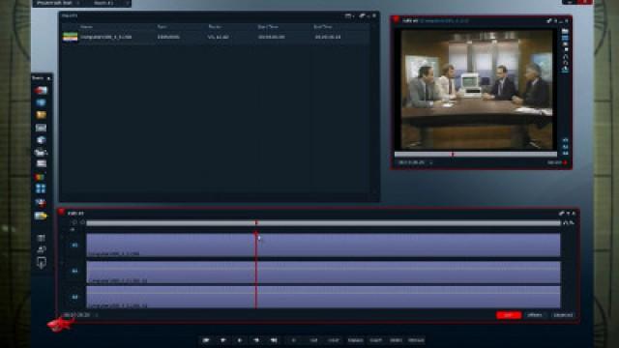Toggle the V1 video track selector
This screenshot has height=348, width=619.
point(74,246)
